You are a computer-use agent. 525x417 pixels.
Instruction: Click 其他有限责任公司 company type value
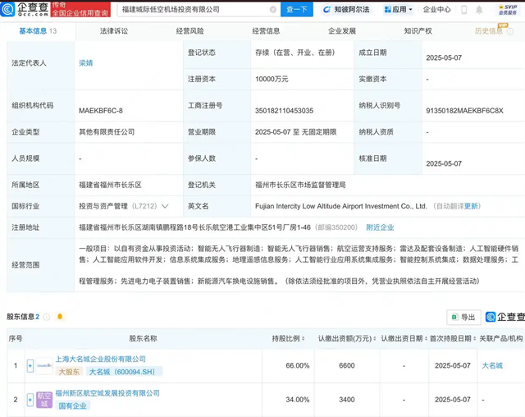click(107, 132)
